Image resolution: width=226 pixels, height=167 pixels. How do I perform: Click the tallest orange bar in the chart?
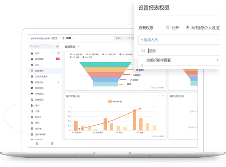pos(135,120)
